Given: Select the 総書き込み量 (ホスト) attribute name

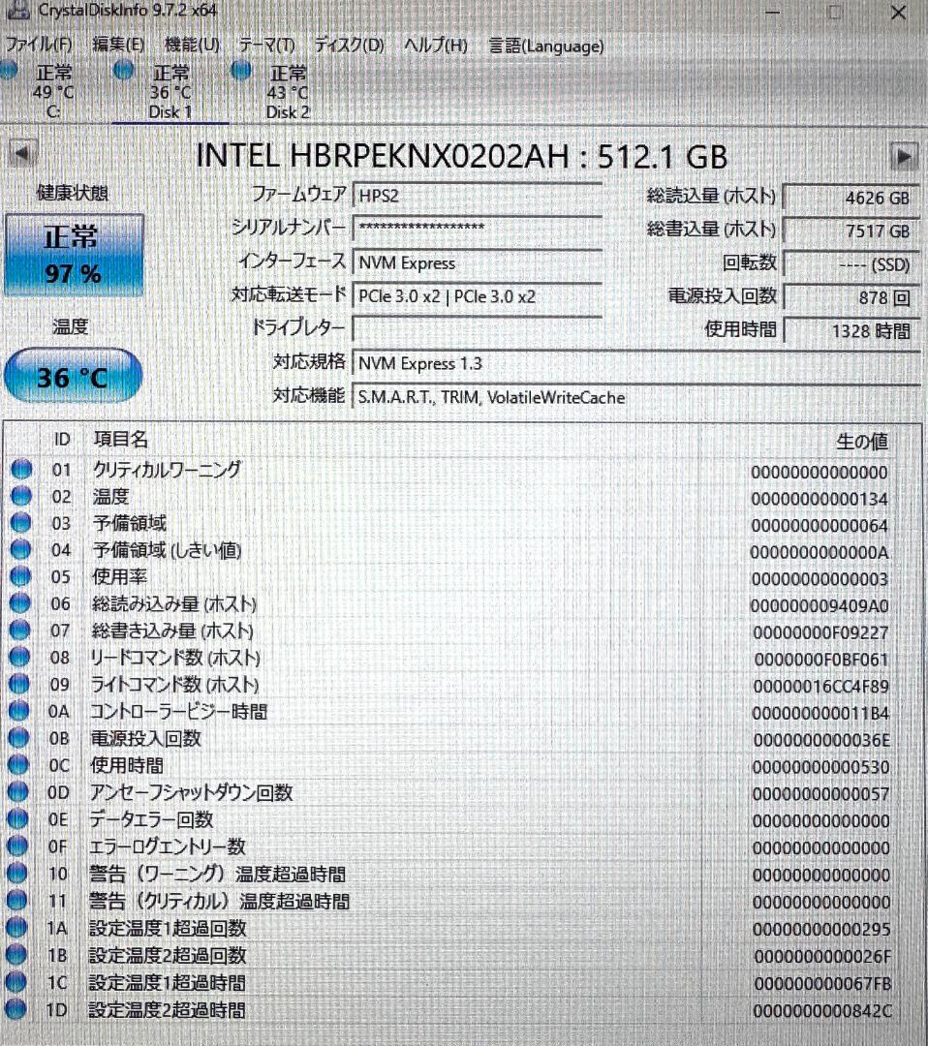Looking at the screenshot, I should [x=172, y=631].
